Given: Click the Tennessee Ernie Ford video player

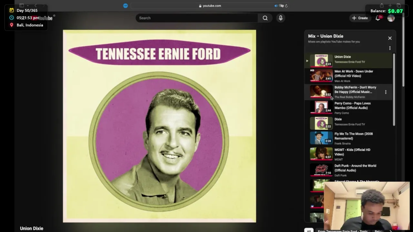Looking at the screenshot, I should coord(159,126).
